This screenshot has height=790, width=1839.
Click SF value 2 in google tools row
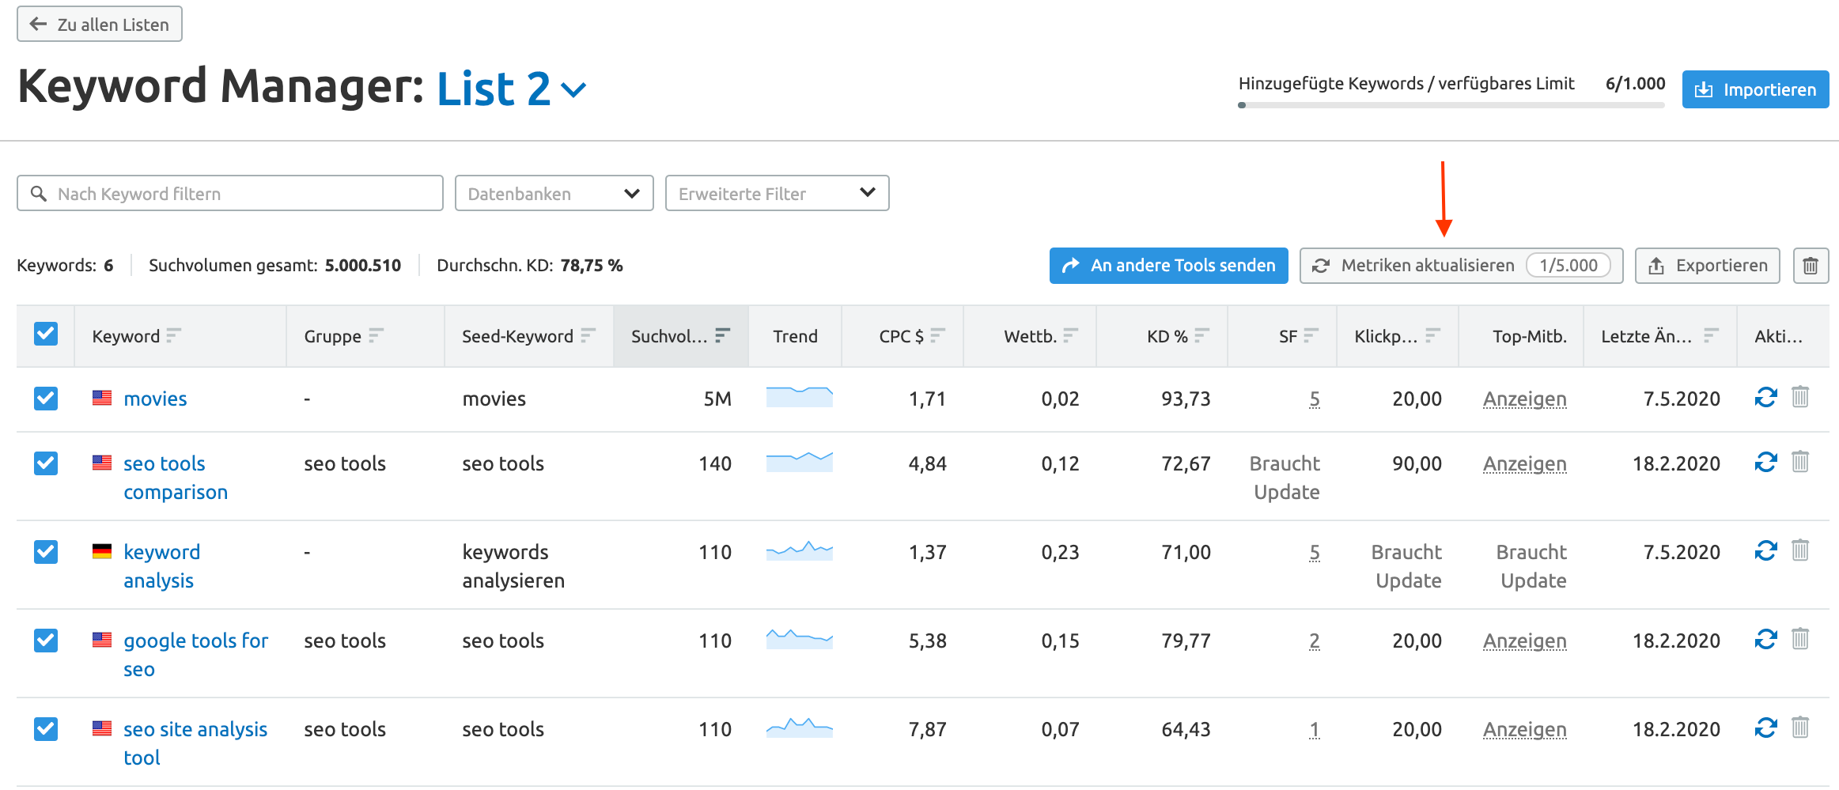[x=1314, y=641]
